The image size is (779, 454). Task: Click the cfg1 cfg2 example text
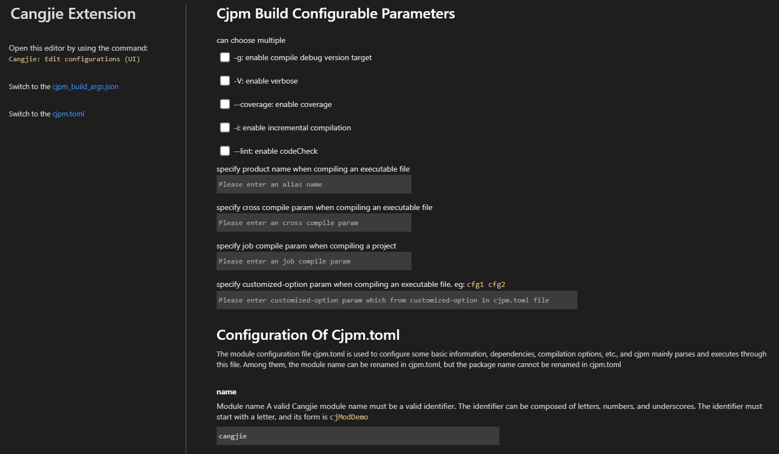tap(487, 284)
